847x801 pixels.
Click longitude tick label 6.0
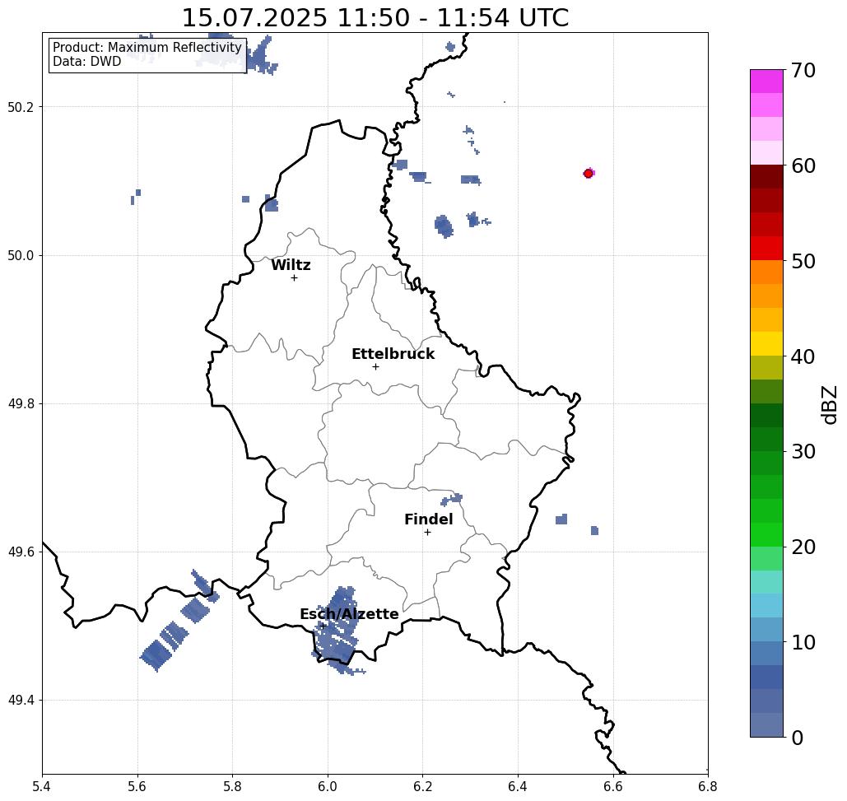[328, 786]
